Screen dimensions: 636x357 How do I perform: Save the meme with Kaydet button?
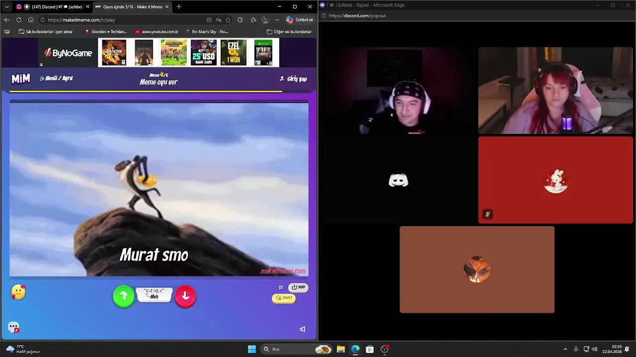(x=284, y=298)
